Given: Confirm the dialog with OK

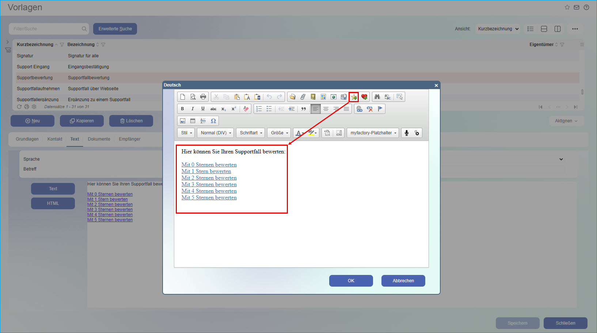Looking at the screenshot, I should [351, 281].
